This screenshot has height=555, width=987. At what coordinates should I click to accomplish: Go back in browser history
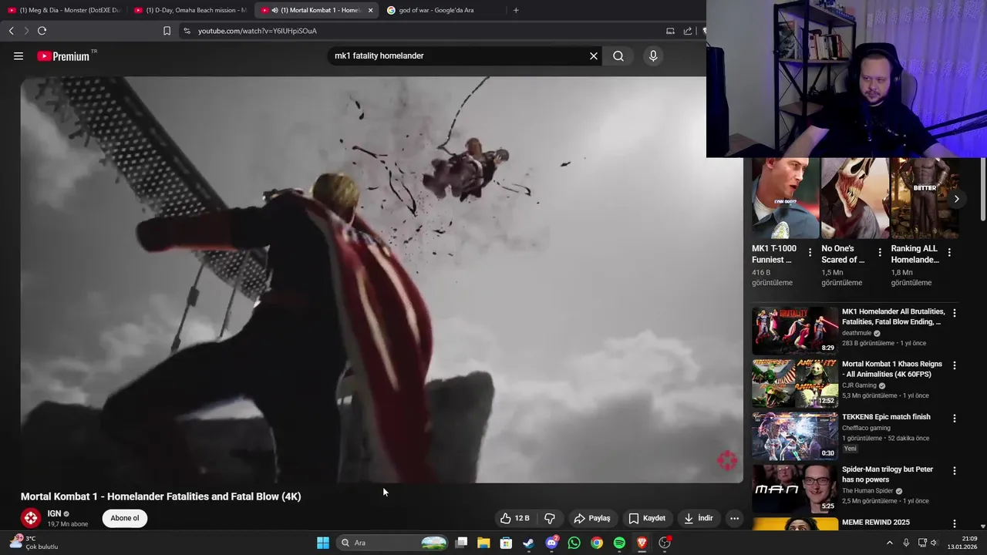pyautogui.click(x=11, y=31)
